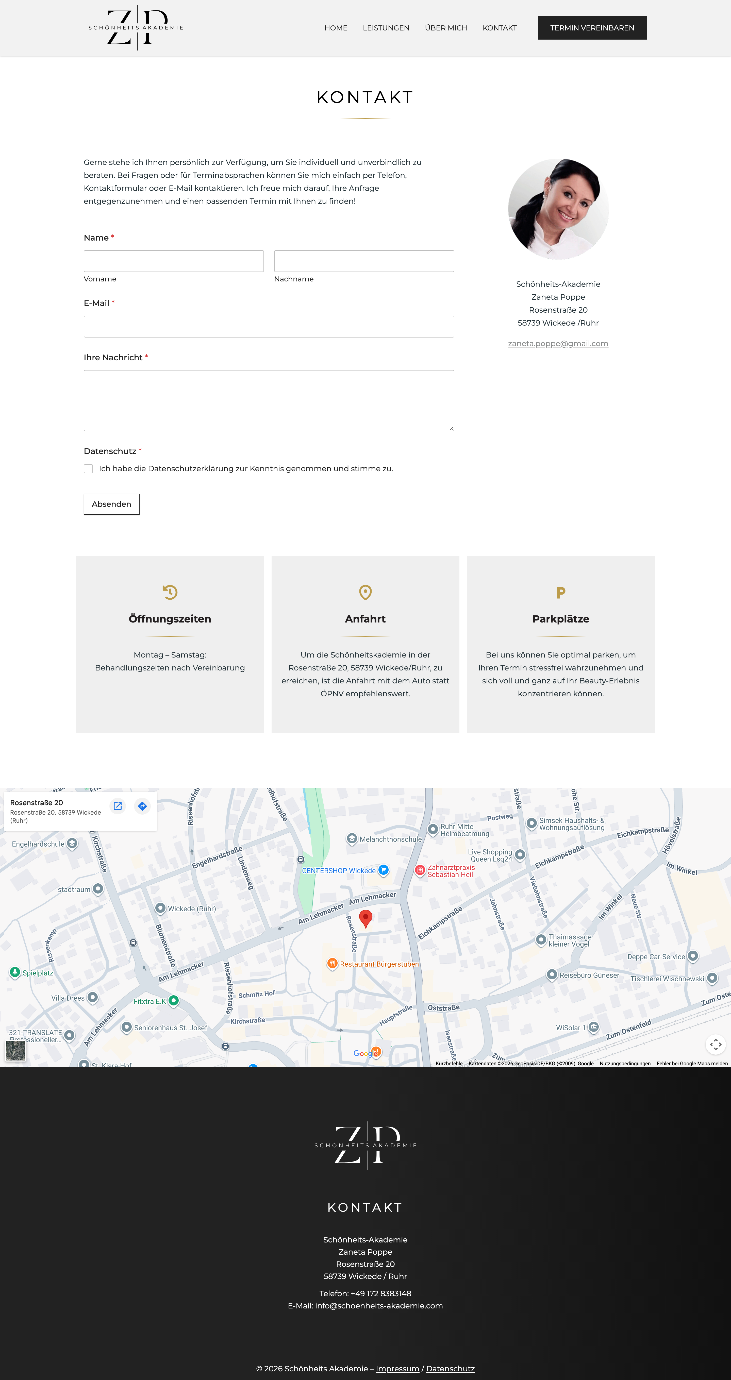Viewport: 731px width, 1380px height.
Task: Focus the Nachname input field
Action: (364, 261)
